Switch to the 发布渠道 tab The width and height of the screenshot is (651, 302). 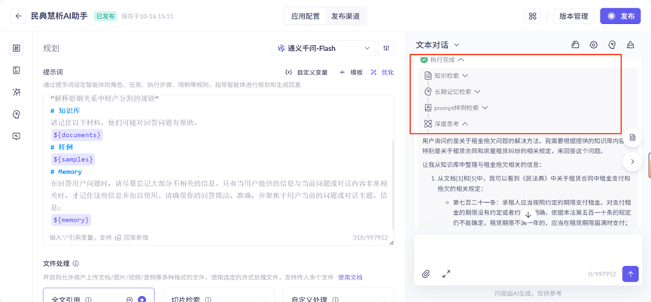tap(345, 17)
